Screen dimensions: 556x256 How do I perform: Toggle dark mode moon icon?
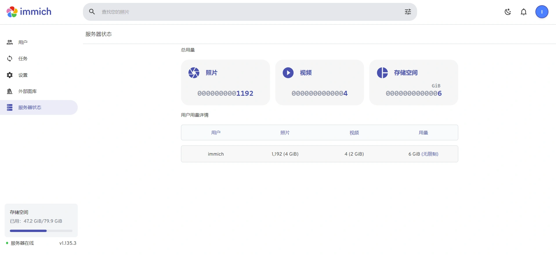[508, 12]
